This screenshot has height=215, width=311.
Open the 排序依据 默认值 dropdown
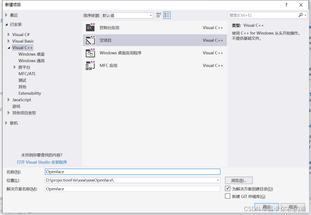tap(127, 15)
